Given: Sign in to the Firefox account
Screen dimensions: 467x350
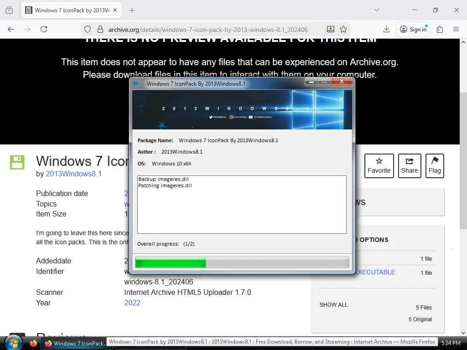Looking at the screenshot, I should click(413, 29).
